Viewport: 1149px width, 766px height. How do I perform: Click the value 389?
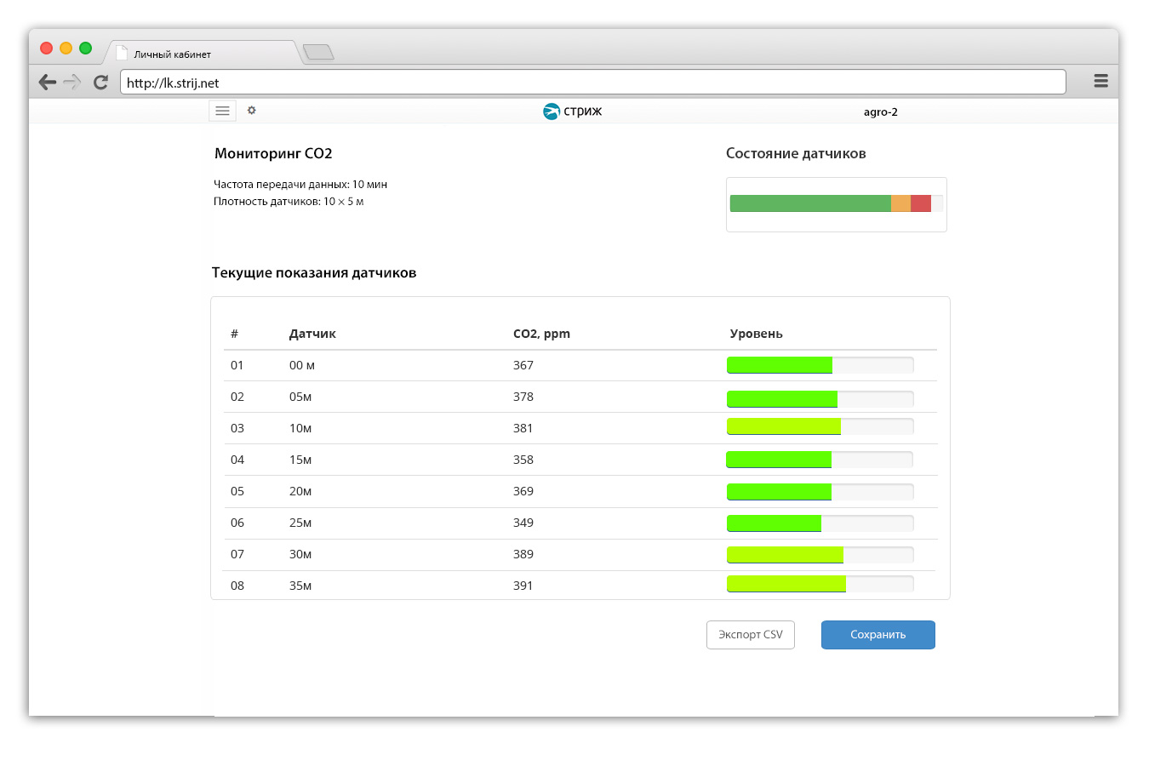tap(523, 554)
